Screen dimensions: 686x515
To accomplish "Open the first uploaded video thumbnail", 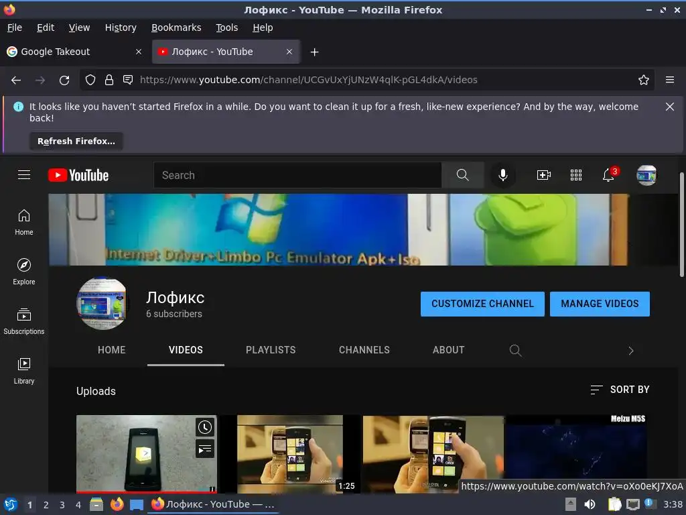I will (147, 454).
